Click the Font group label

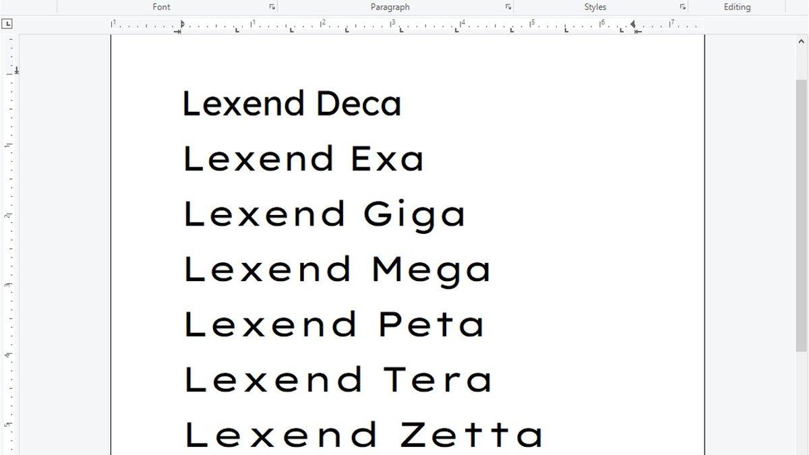point(162,7)
